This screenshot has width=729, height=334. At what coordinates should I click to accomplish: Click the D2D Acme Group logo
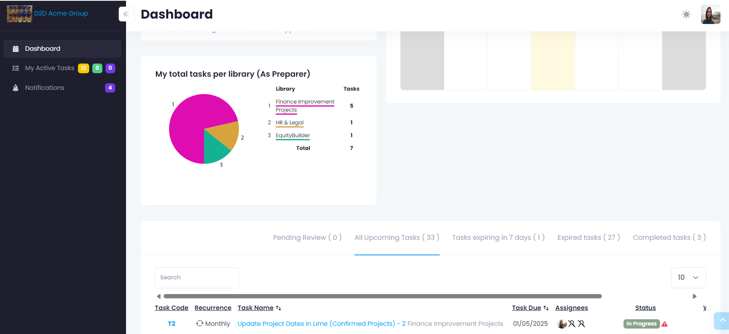pyautogui.click(x=19, y=14)
